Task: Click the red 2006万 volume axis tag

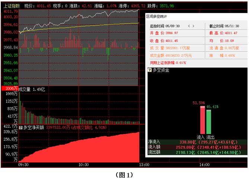Action: pyautogui.click(x=10, y=89)
